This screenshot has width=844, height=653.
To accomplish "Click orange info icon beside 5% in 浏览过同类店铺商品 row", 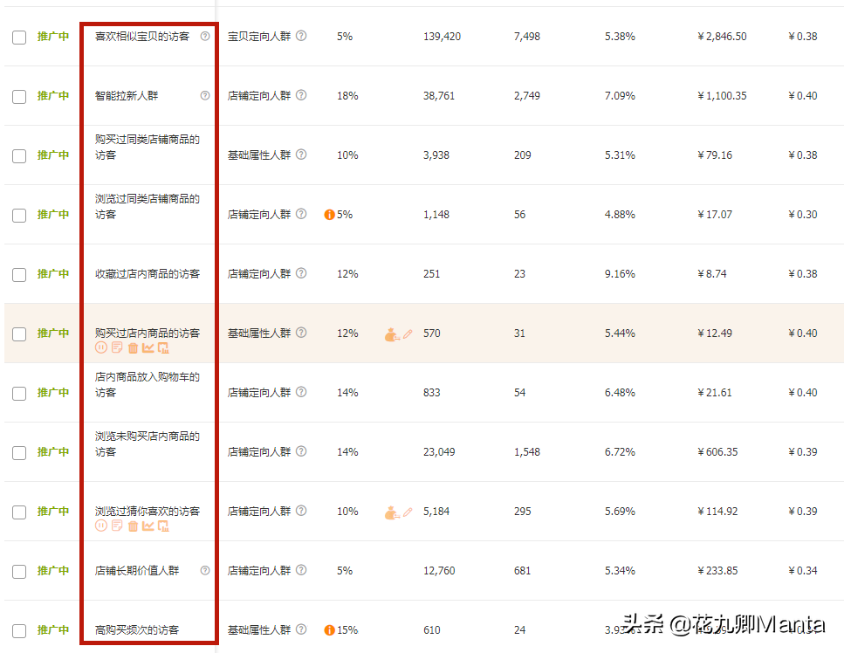I will [329, 215].
